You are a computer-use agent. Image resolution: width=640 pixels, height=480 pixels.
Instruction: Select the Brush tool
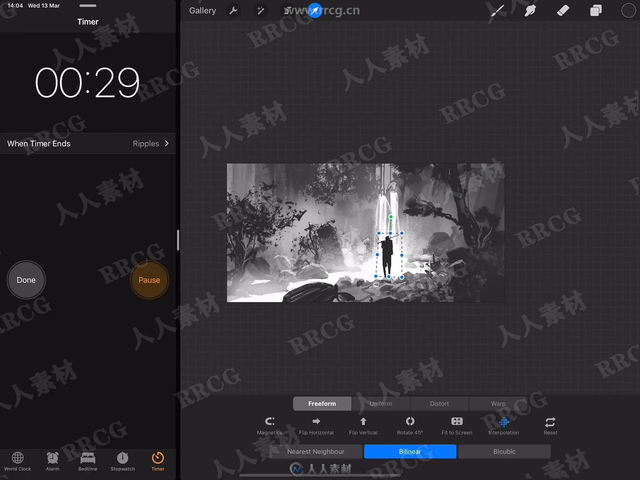(497, 11)
